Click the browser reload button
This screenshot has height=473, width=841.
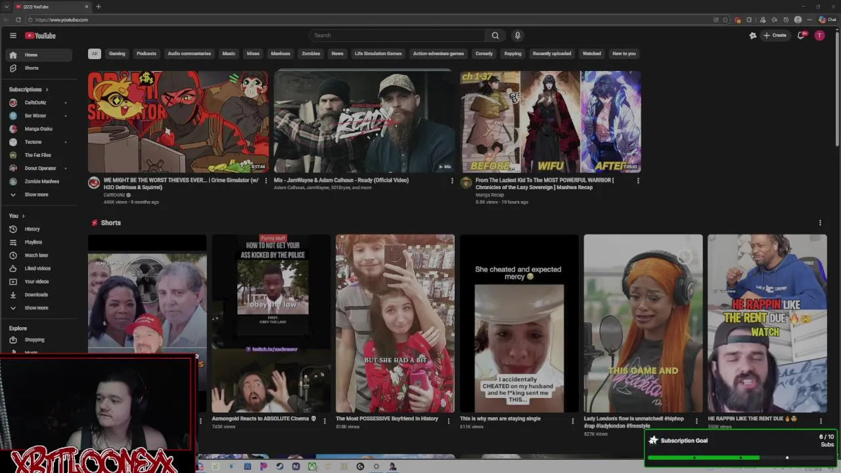coord(18,20)
